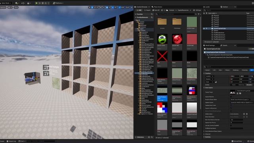Toggle rotation angle snapping in viewport
The image size is (254, 143).
click(x=113, y=7)
